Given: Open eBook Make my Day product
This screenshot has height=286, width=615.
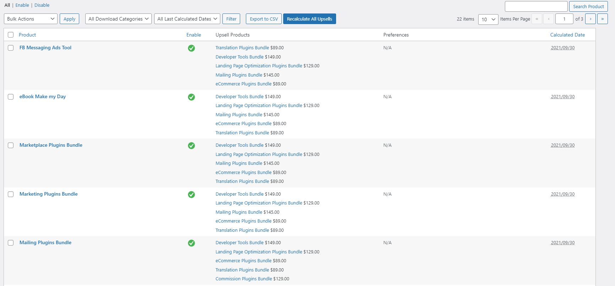Looking at the screenshot, I should tap(43, 96).
